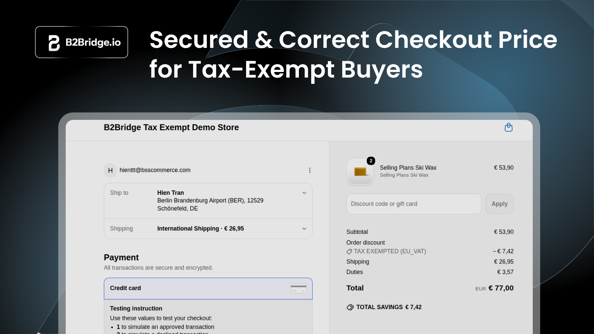Click the Duties amount € 3,57

point(505,272)
